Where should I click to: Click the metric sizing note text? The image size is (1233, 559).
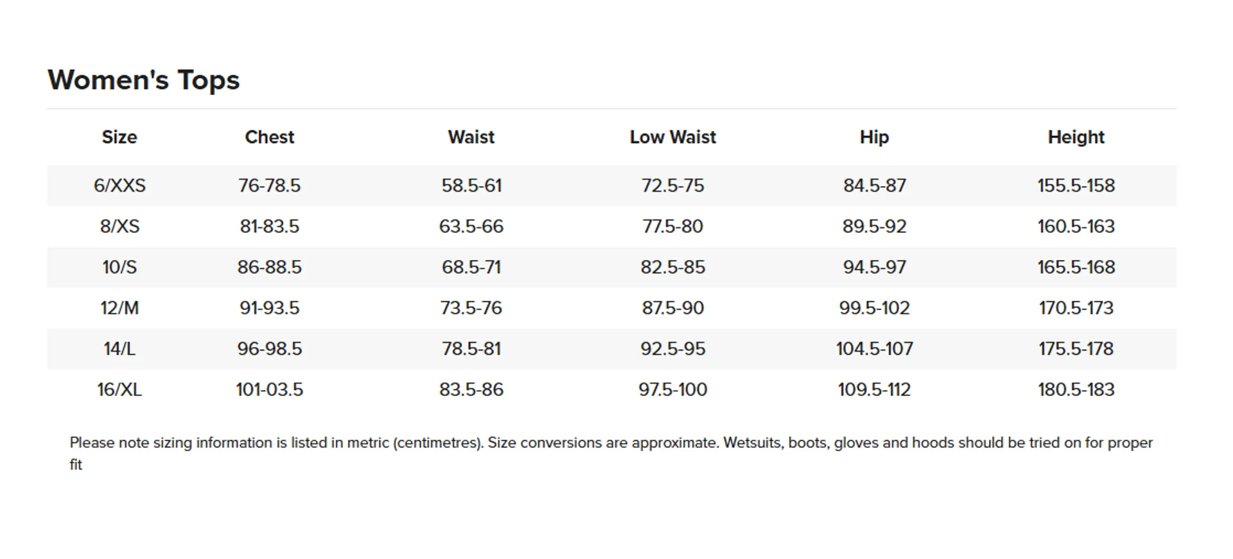pos(610,443)
